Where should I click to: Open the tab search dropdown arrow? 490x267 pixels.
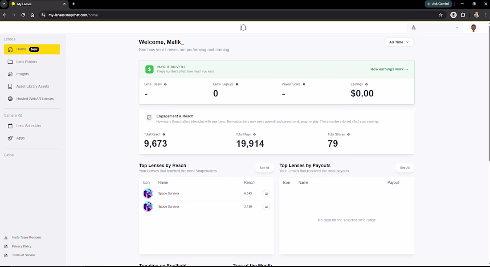coord(4,4)
